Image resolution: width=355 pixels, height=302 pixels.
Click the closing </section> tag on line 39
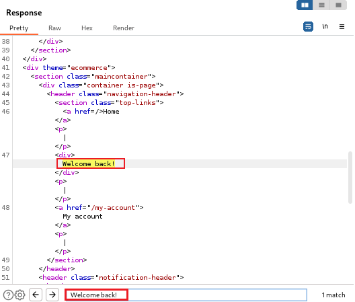(50, 50)
